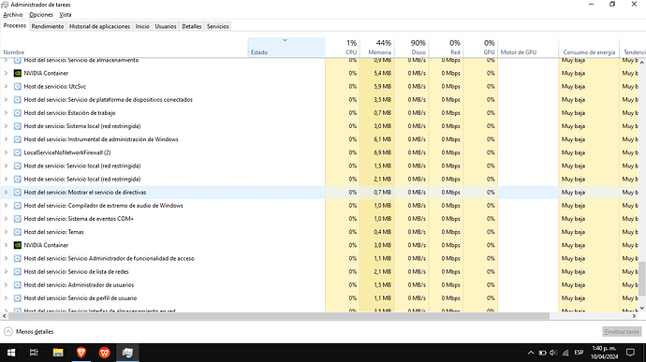Open the notification center
Viewport: 646px width, 362px height.
click(x=630, y=353)
